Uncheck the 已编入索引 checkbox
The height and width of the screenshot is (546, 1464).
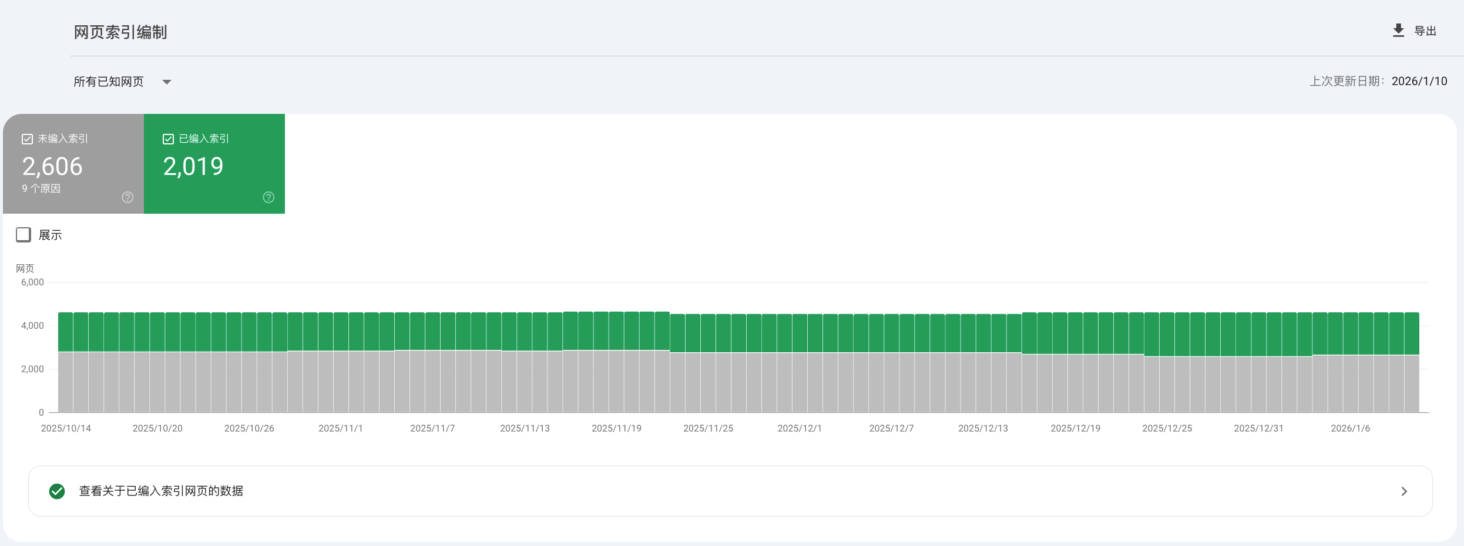click(168, 139)
